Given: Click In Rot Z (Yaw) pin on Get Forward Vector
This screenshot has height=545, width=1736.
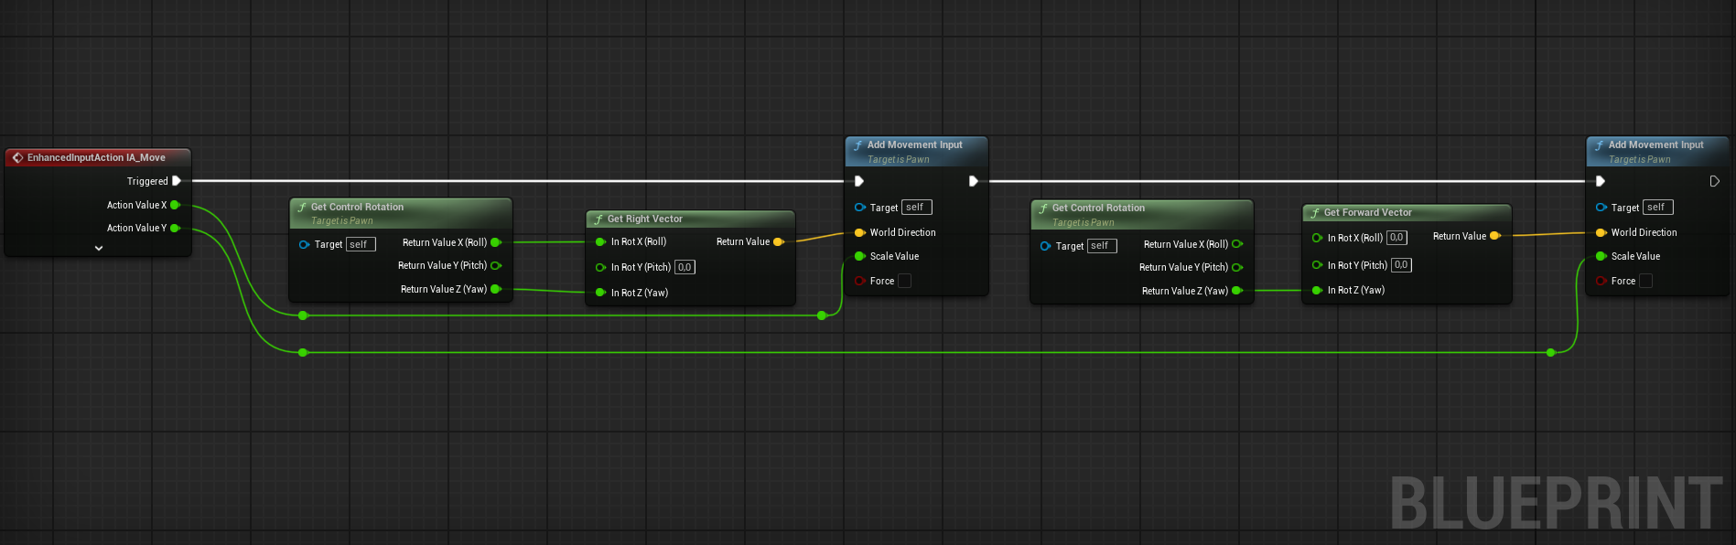Looking at the screenshot, I should (1317, 290).
